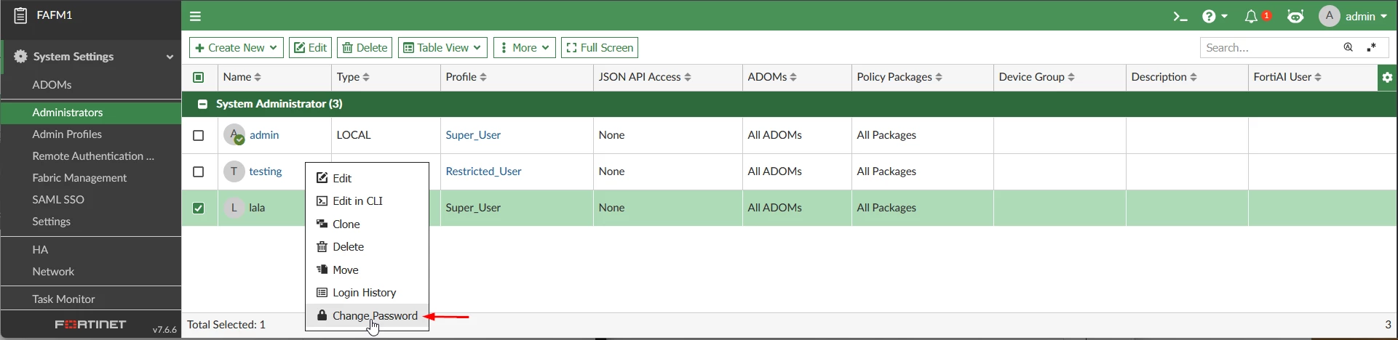Click the FAFM1 clipboard icon
Screen dimensions: 1398x340
(x=20, y=16)
